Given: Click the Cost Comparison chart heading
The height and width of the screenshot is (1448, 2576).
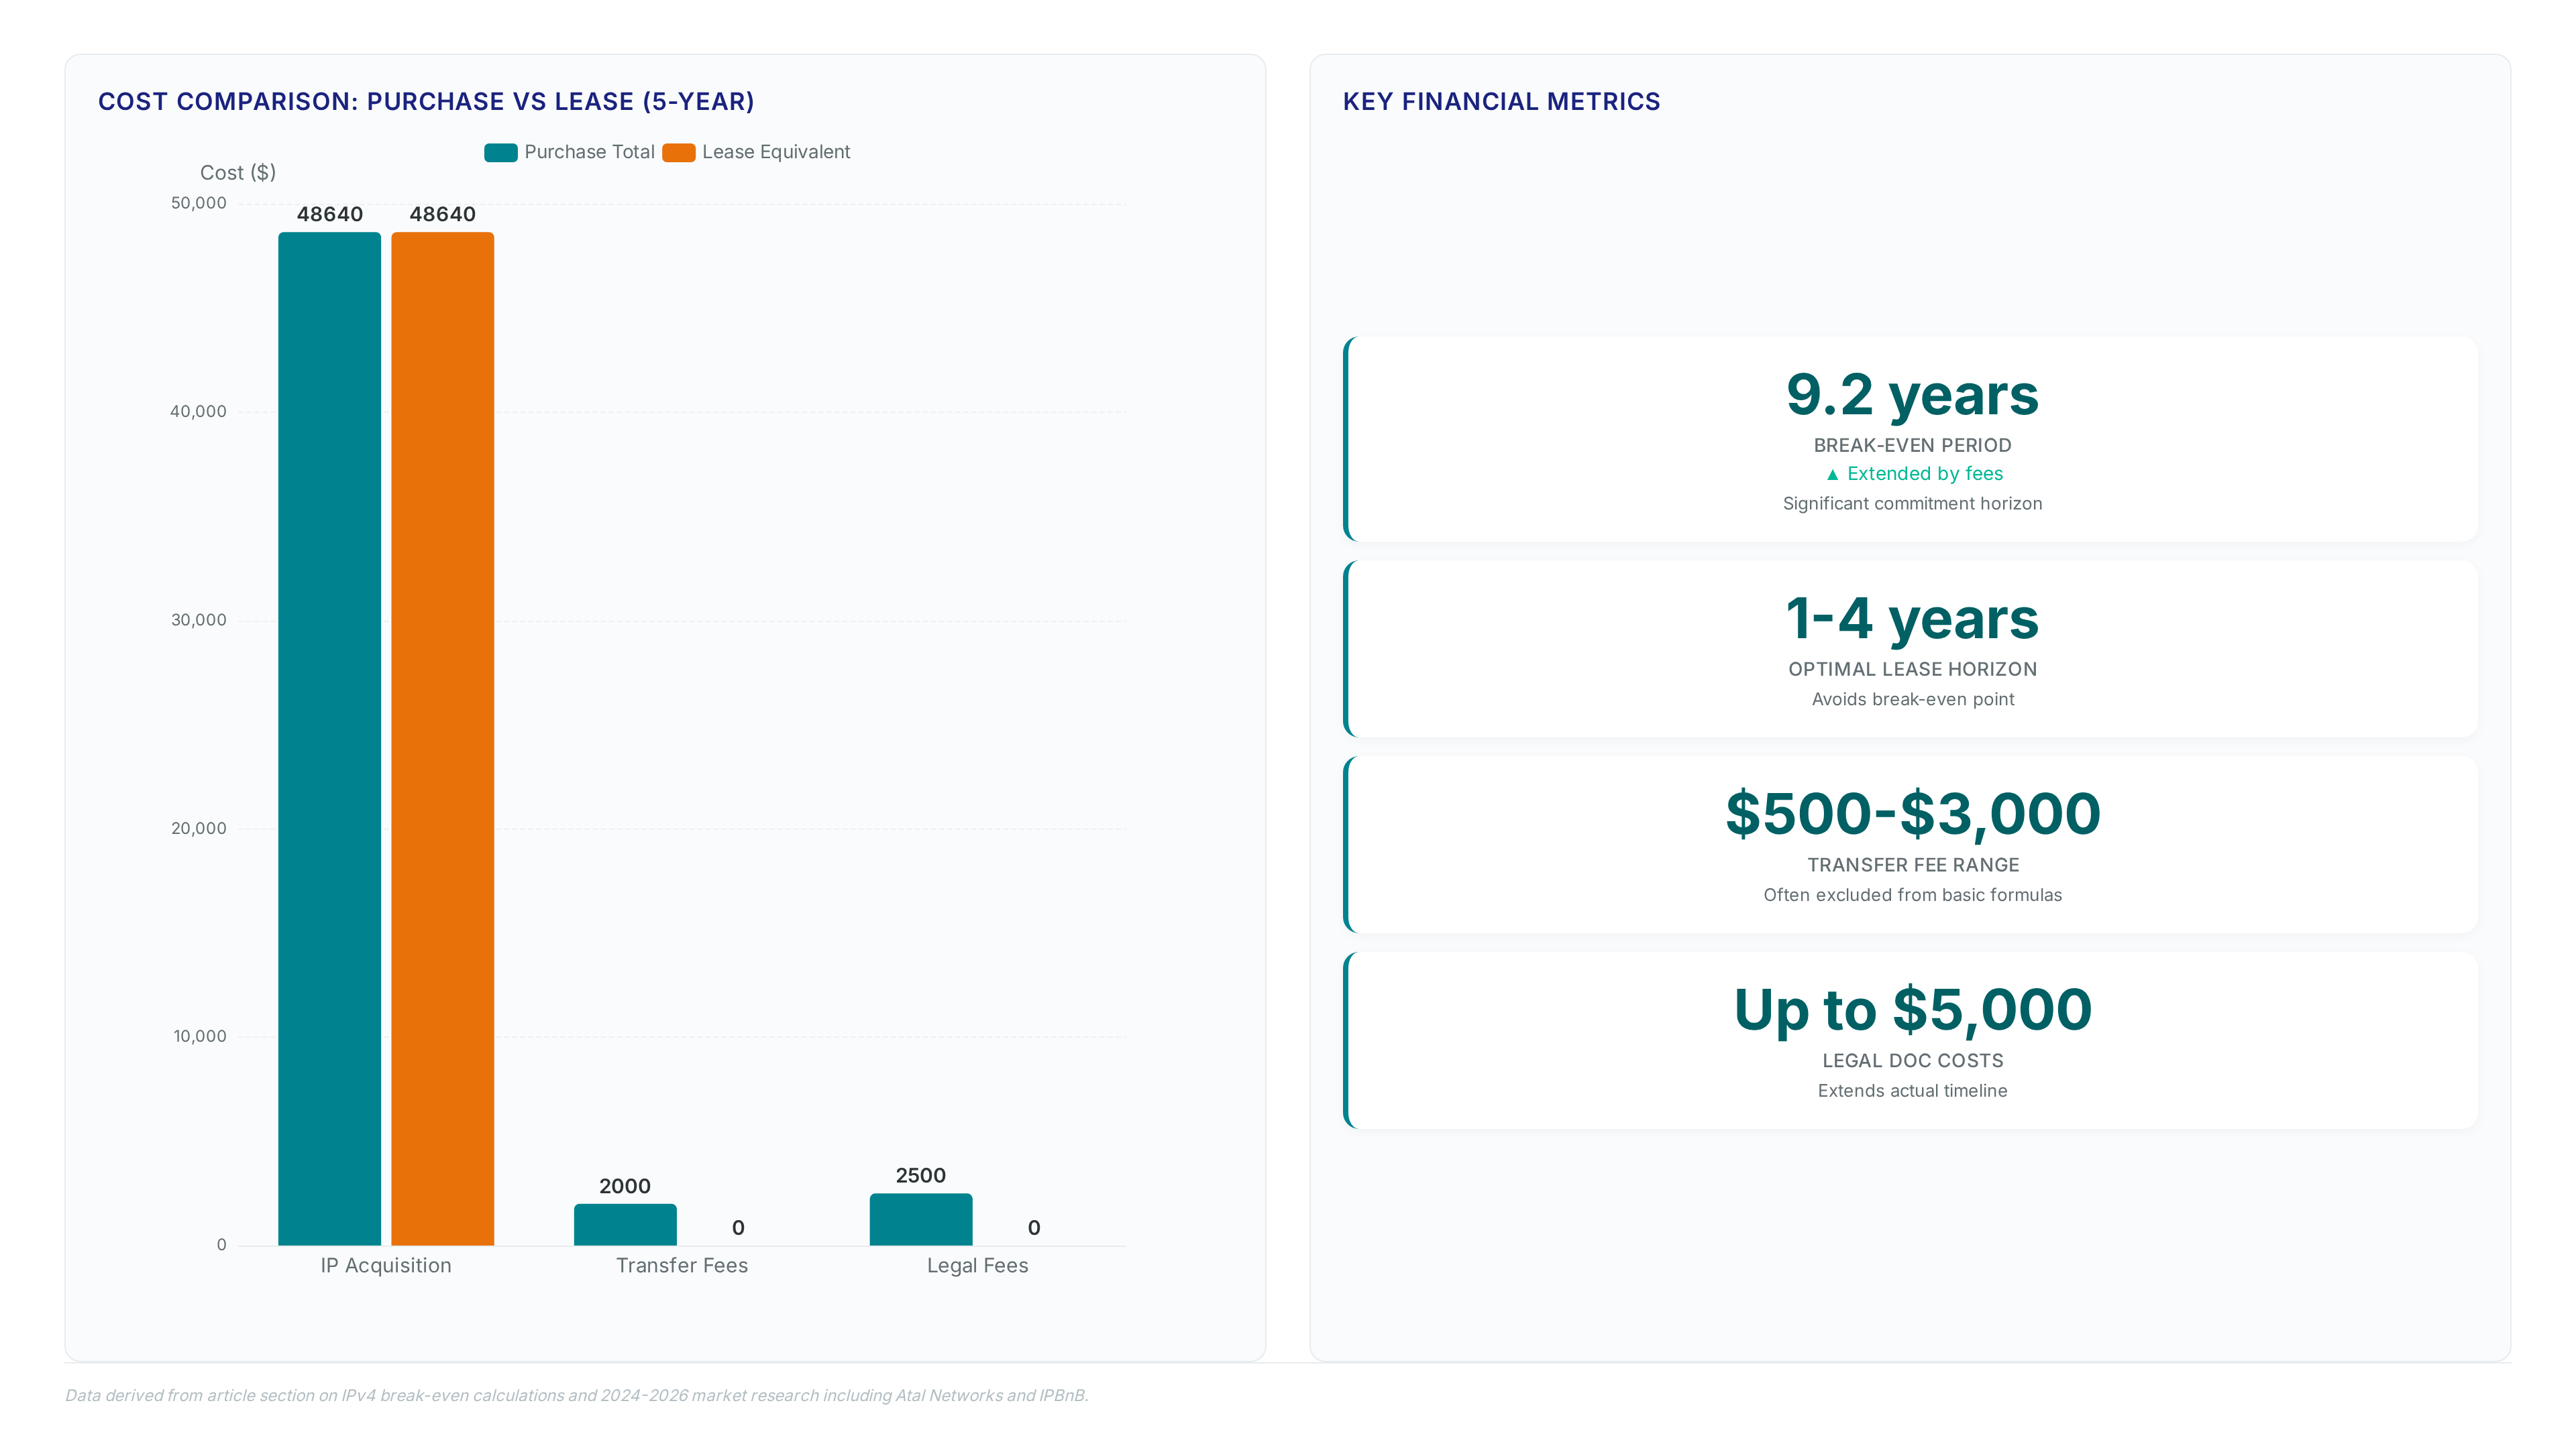Looking at the screenshot, I should [x=426, y=102].
